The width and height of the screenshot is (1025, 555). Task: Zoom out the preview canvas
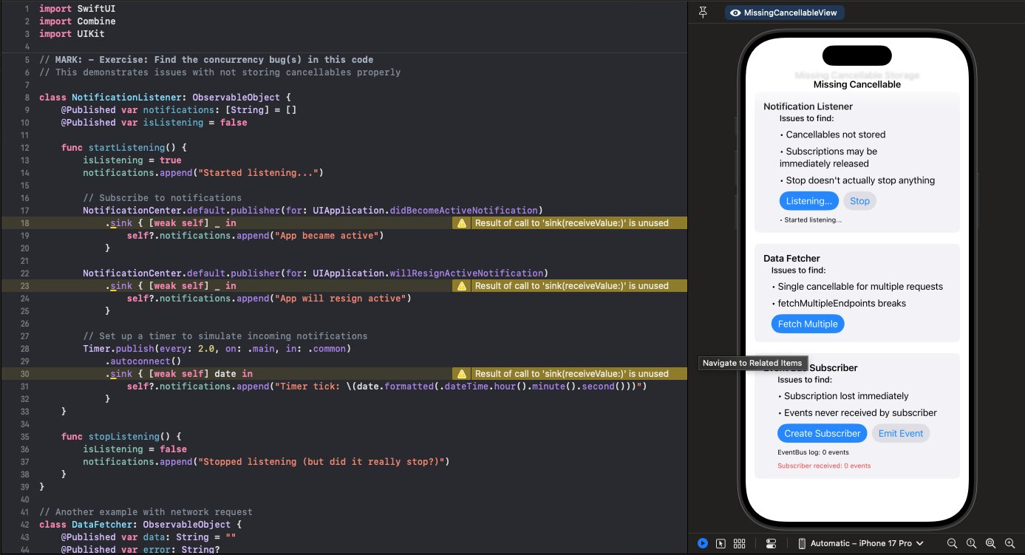[x=952, y=543]
